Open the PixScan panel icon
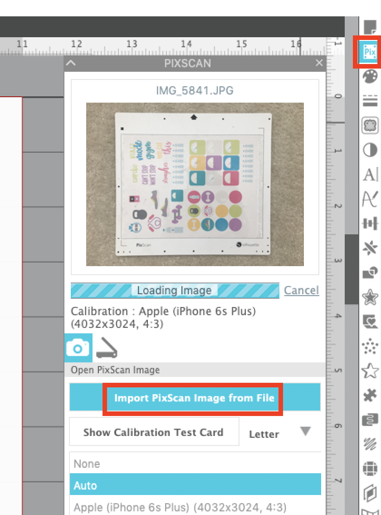 click(370, 52)
